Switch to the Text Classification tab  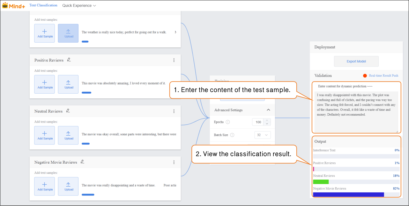[43, 5]
